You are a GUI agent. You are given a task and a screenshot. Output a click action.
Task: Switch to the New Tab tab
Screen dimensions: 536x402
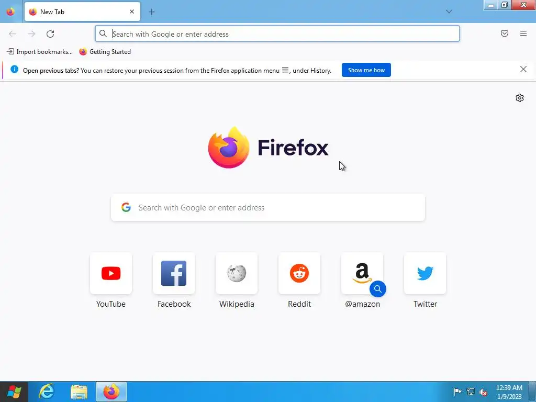click(x=82, y=12)
